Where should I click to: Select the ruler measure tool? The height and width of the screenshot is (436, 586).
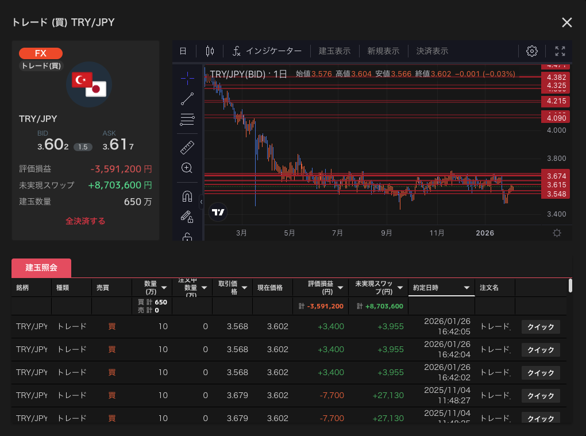click(x=187, y=147)
